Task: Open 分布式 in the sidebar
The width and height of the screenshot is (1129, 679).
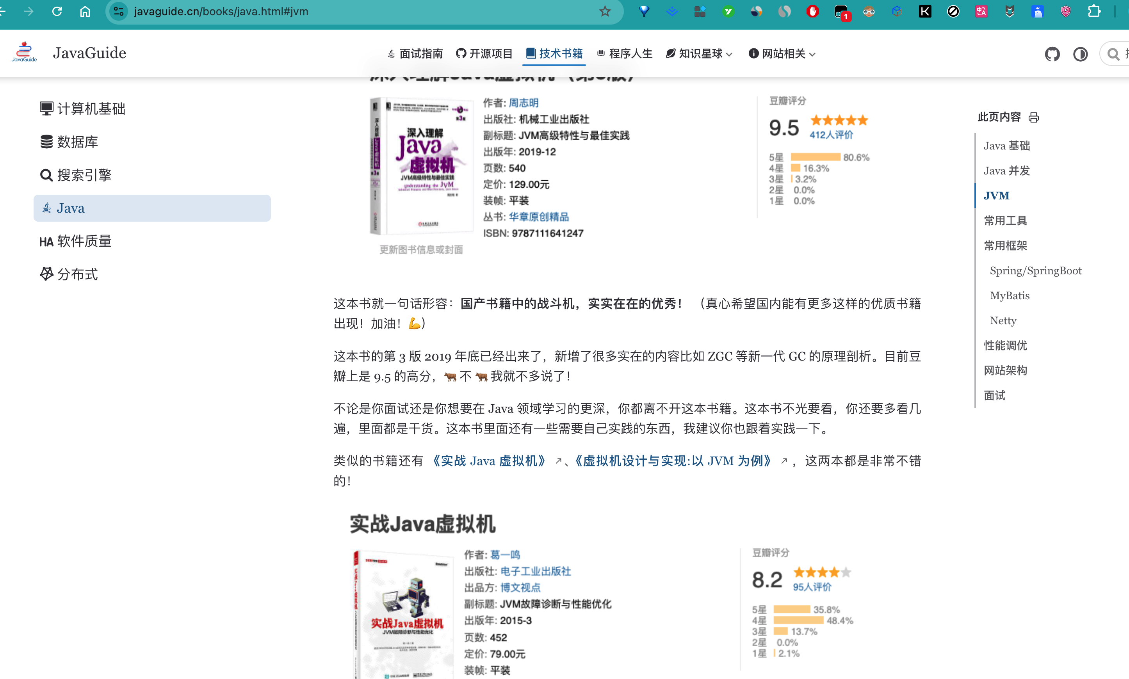Action: pyautogui.click(x=152, y=274)
